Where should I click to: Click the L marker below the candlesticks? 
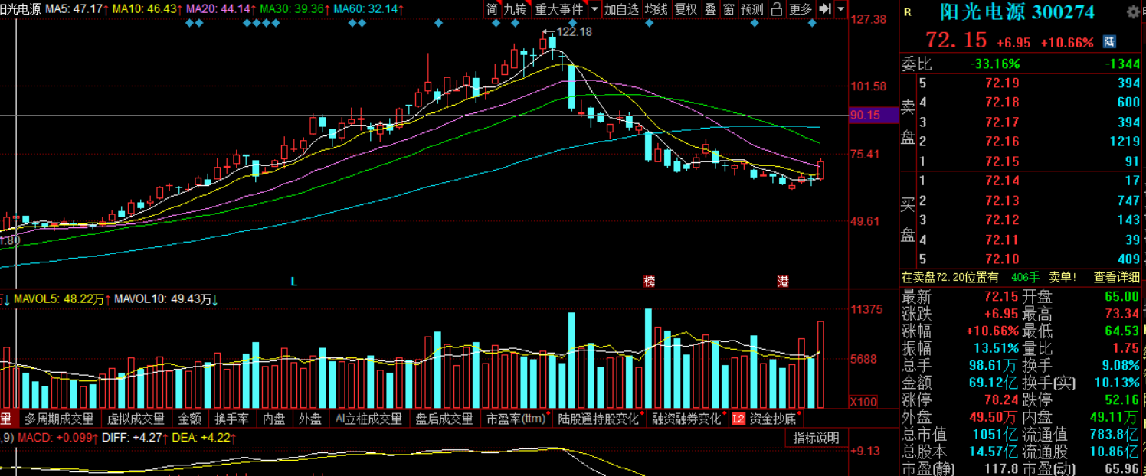click(293, 282)
